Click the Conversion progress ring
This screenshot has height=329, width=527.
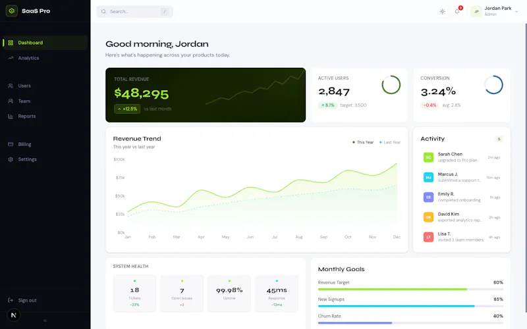[493, 85]
